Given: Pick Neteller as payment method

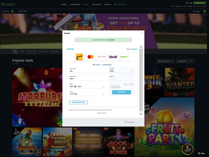Looking at the screenshot, I should click(x=124, y=57).
